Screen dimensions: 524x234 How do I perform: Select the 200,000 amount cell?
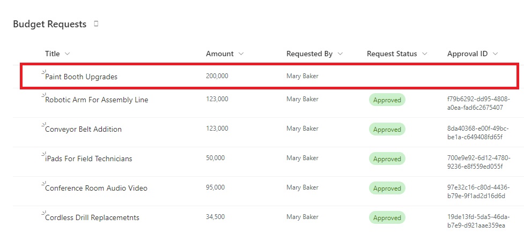point(217,76)
